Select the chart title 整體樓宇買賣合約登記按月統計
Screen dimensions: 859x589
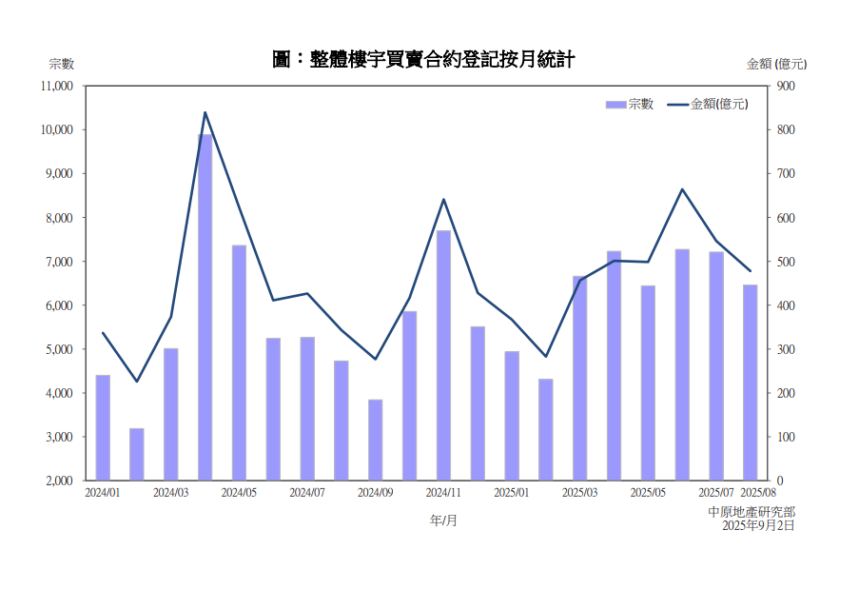point(423,60)
